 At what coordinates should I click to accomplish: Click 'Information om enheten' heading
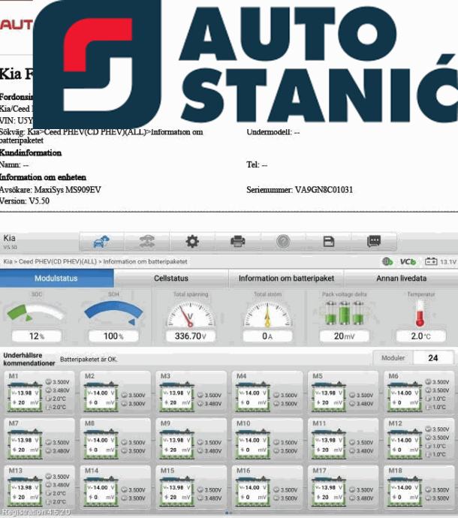coord(43,177)
